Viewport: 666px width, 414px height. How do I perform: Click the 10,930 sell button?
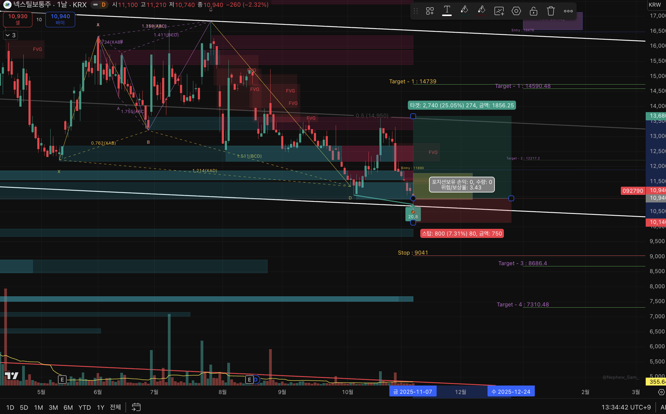pyautogui.click(x=18, y=19)
